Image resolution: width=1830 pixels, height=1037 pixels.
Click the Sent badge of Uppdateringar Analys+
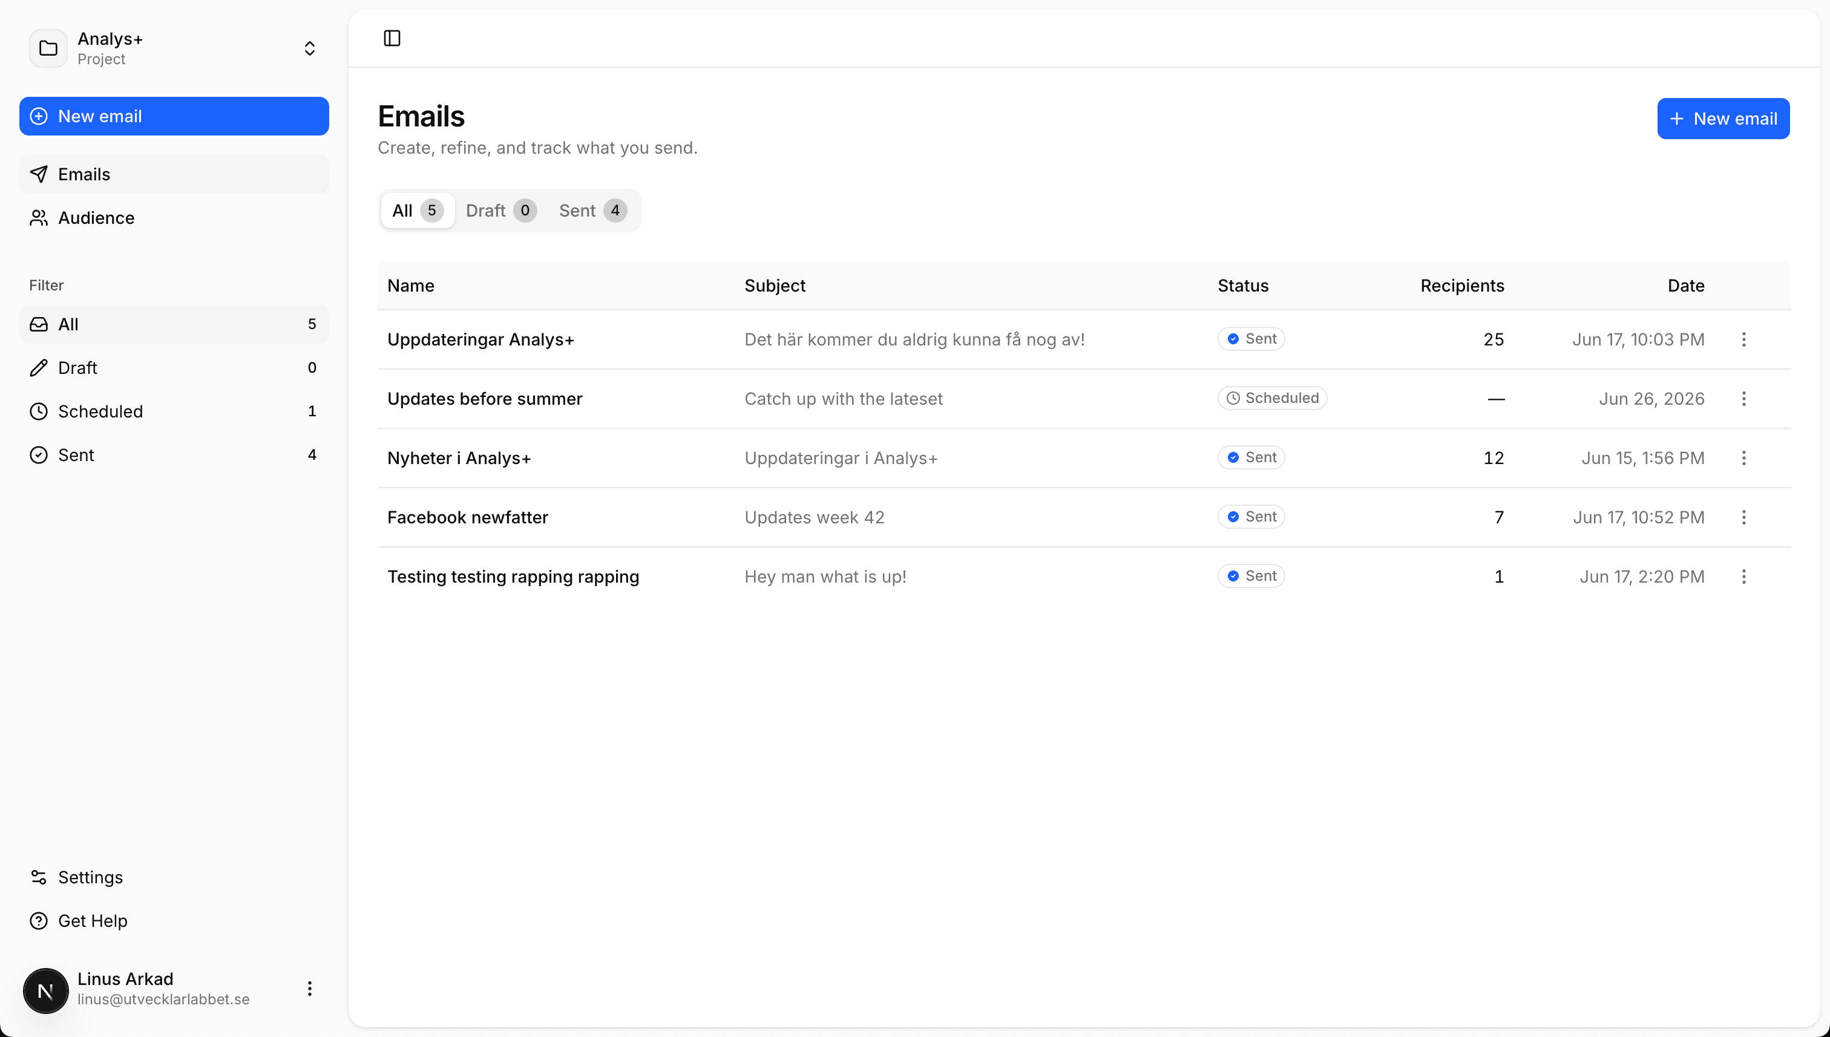tap(1251, 338)
